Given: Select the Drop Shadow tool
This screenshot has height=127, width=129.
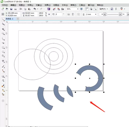Looking at the screenshot, I should [3, 76].
